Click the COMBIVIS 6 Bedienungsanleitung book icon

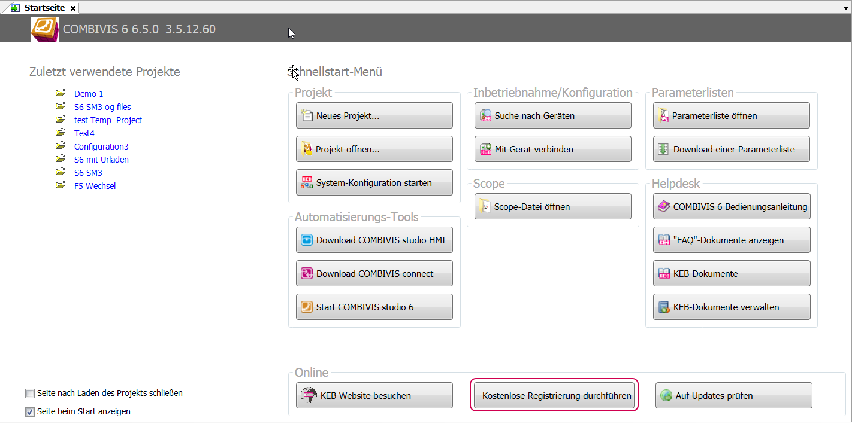tap(664, 207)
